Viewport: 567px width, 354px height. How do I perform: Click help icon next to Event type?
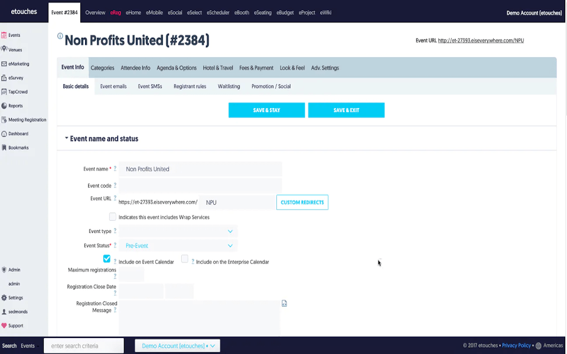pos(115,231)
